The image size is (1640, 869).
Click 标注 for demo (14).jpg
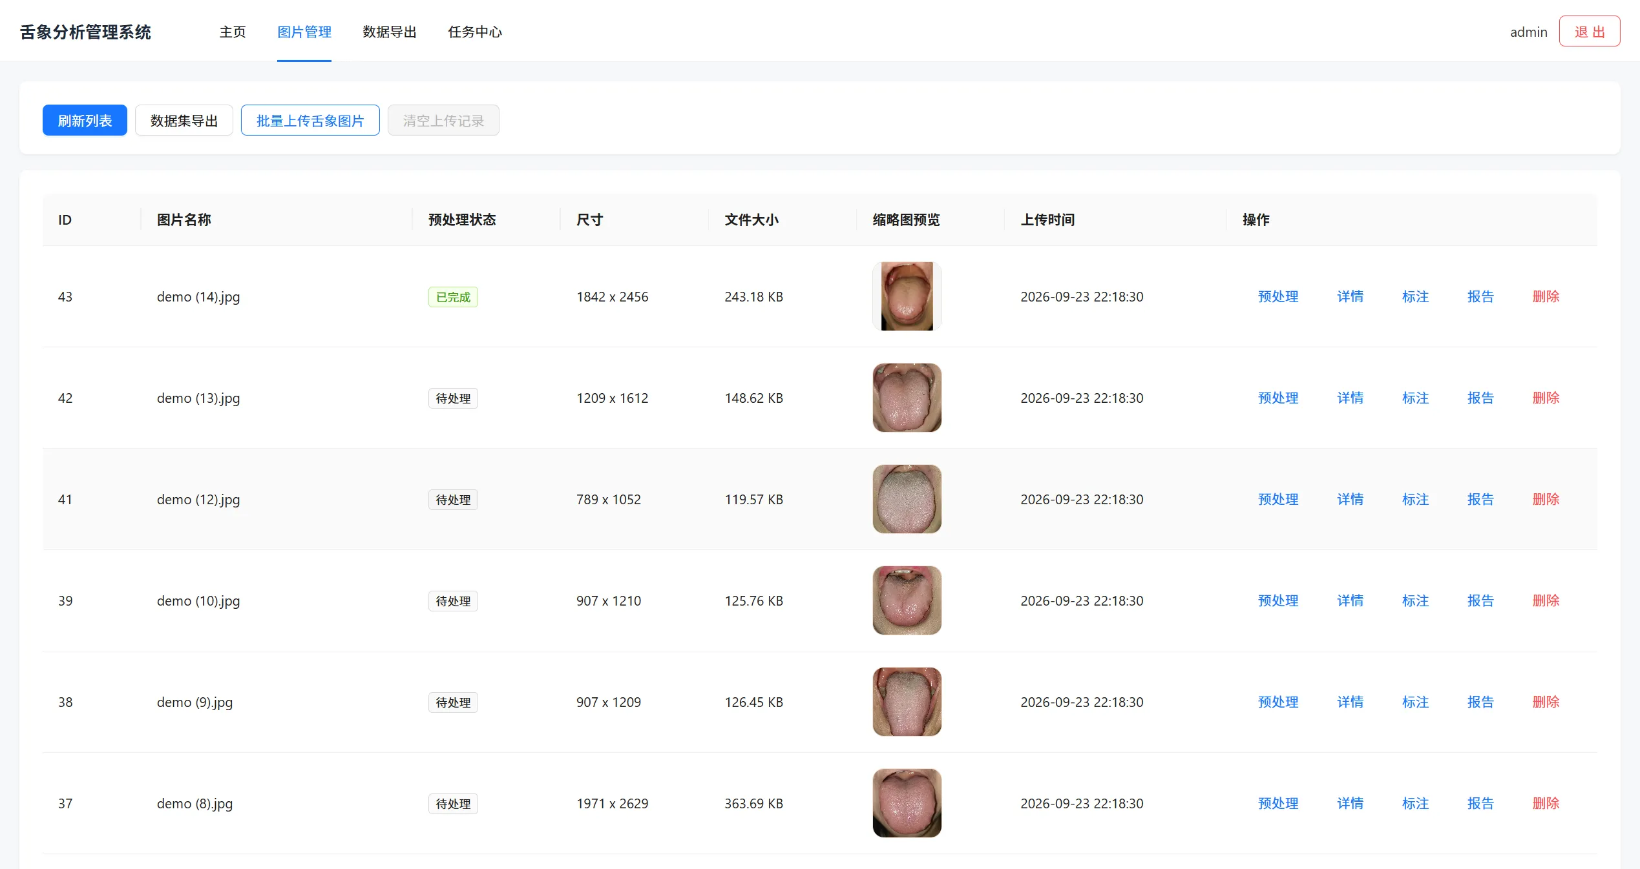pyautogui.click(x=1415, y=296)
